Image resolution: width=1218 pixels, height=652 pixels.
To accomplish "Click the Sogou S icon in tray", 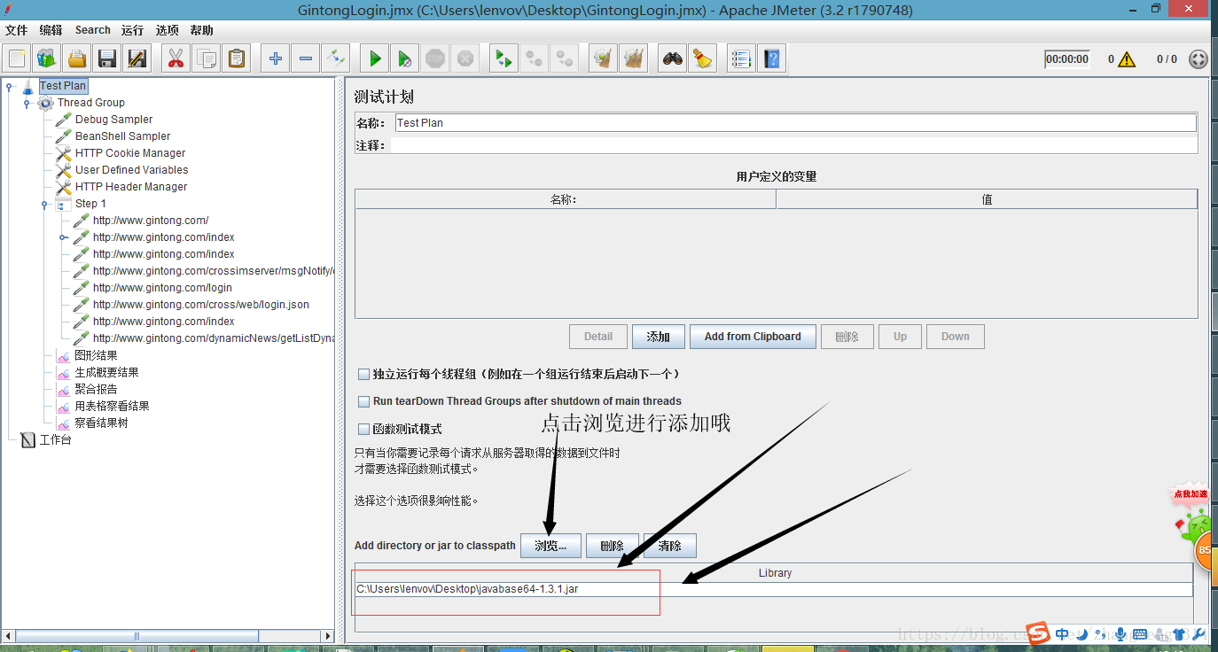I will [x=1038, y=633].
